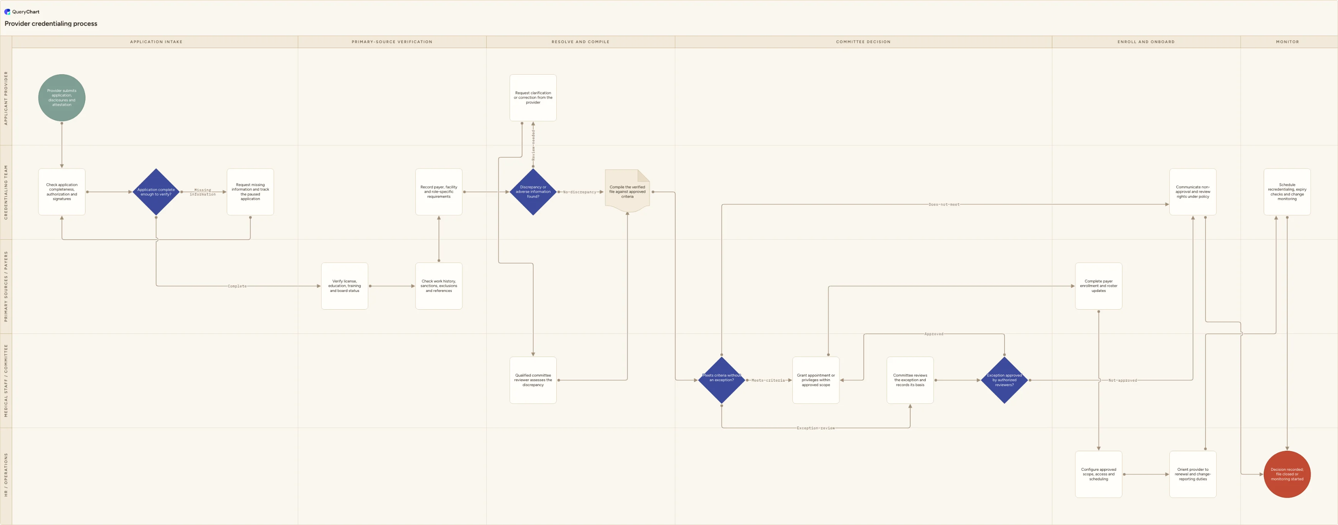This screenshot has height=525, width=1338.
Task: Click the 'Committee Decision' column header
Action: tap(863, 42)
